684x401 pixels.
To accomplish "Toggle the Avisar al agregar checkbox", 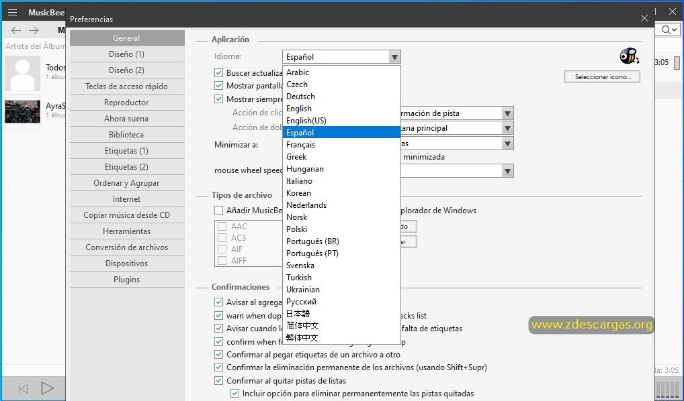I will (218, 302).
